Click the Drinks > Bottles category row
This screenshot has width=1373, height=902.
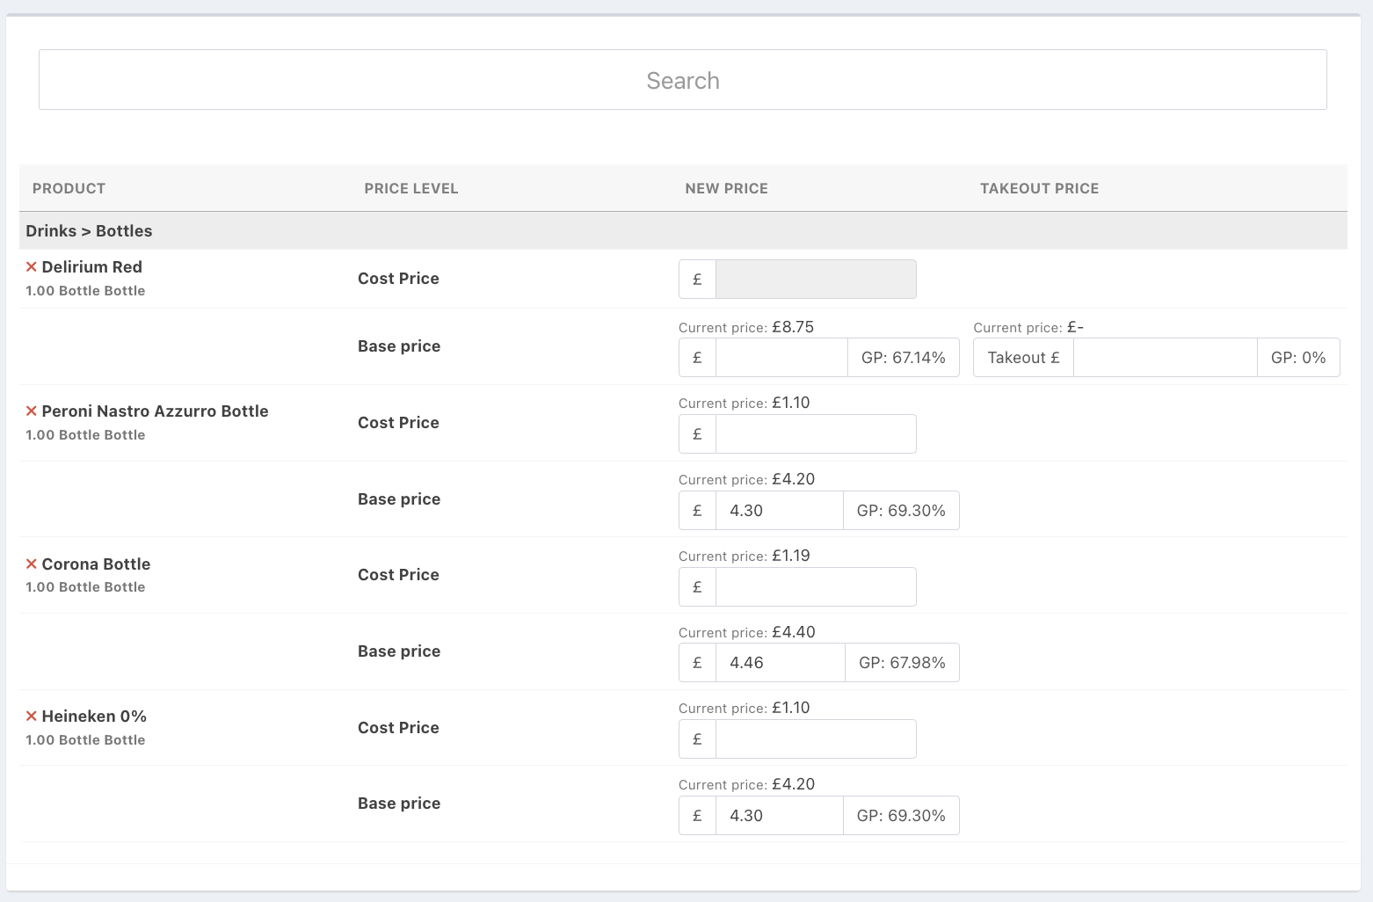89,231
